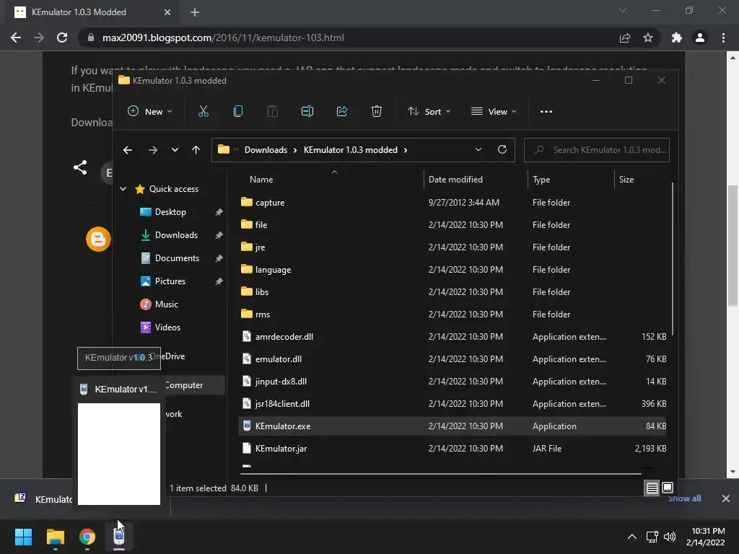Share this page from Chrome address bar
This screenshot has height=554, width=739.
tap(625, 38)
